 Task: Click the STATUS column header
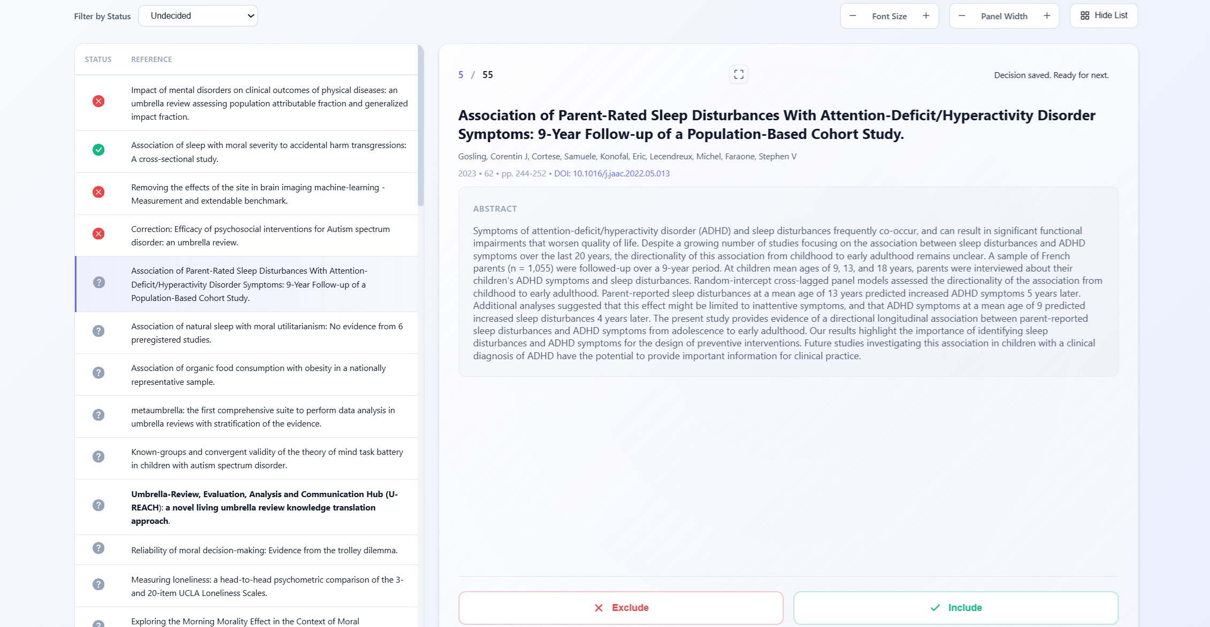(98, 59)
